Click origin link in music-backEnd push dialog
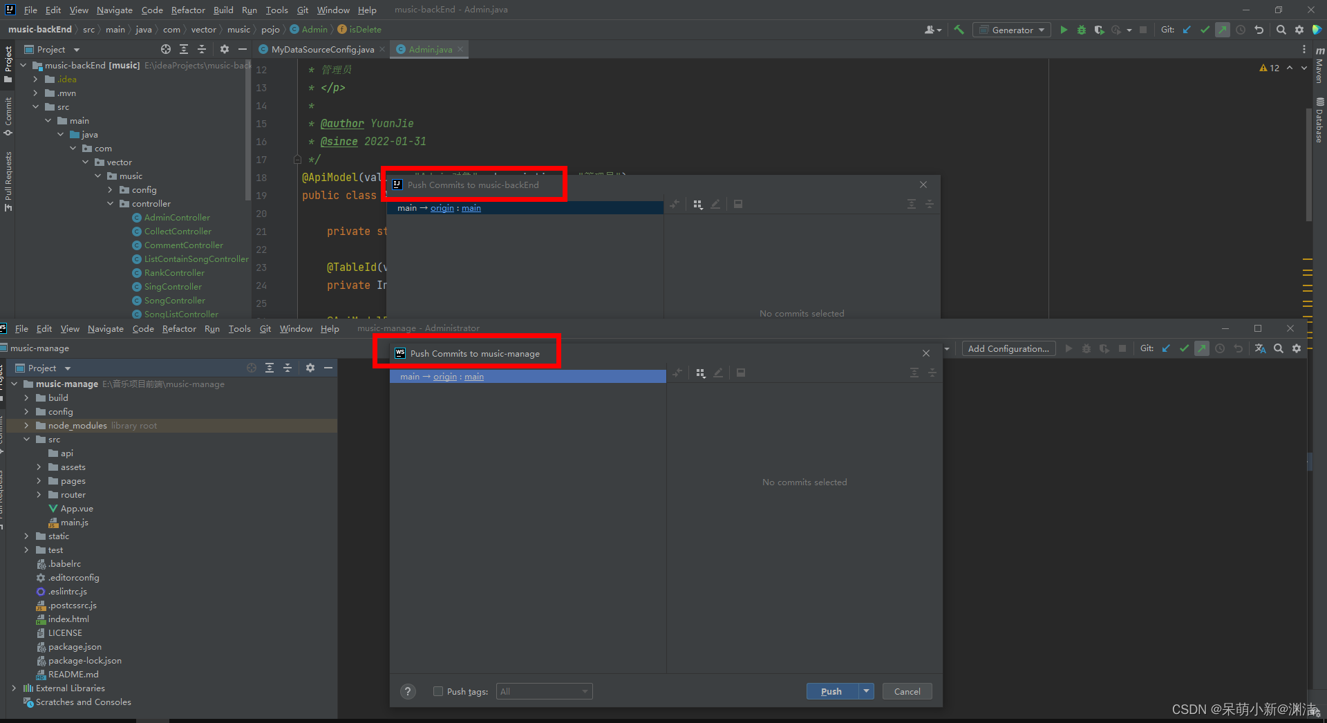The width and height of the screenshot is (1327, 723). (x=442, y=208)
